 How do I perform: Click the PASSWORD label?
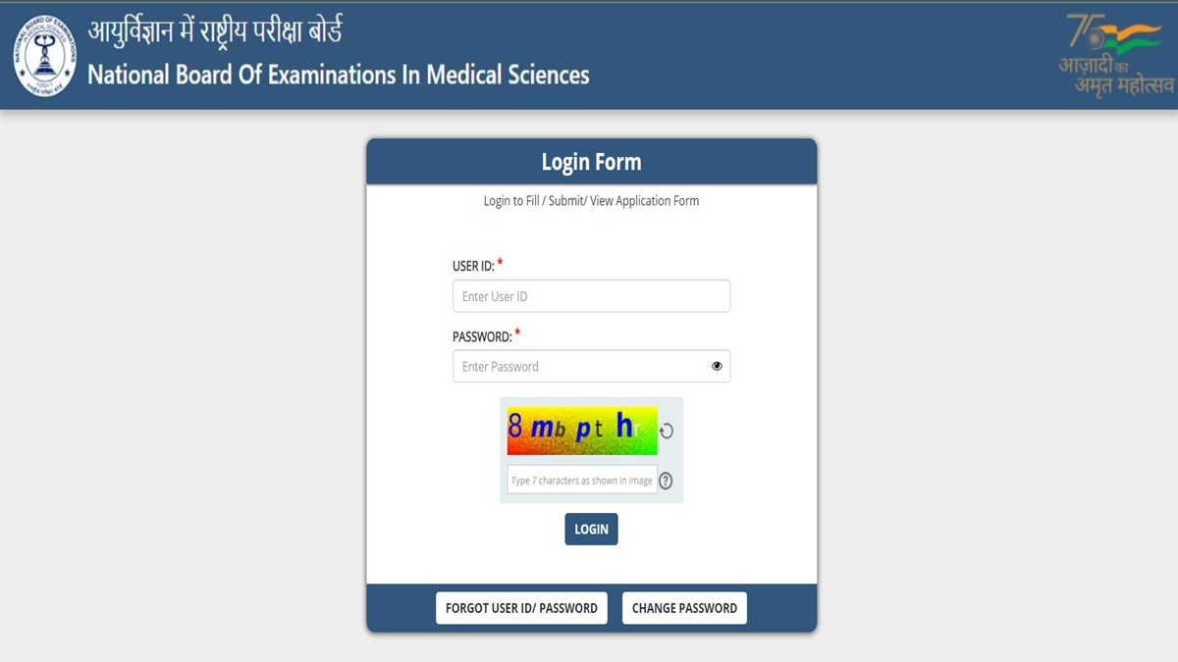click(x=482, y=336)
